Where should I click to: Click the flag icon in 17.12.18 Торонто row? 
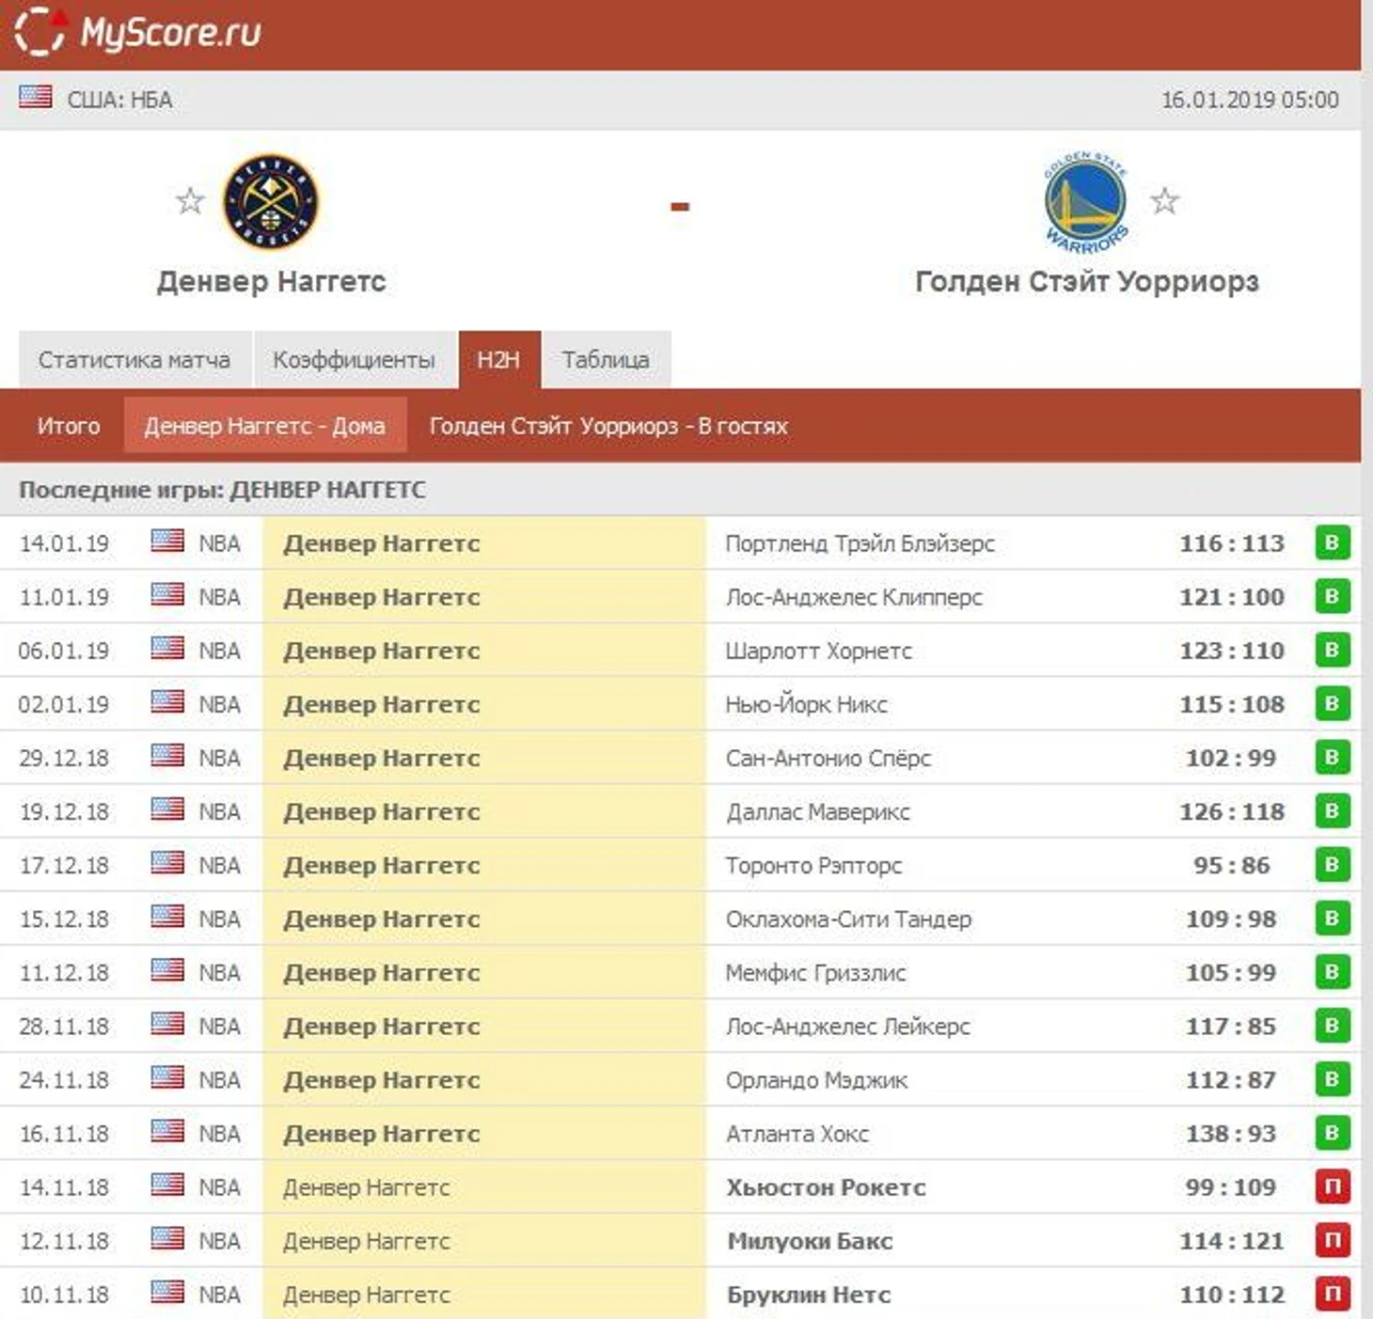click(167, 864)
